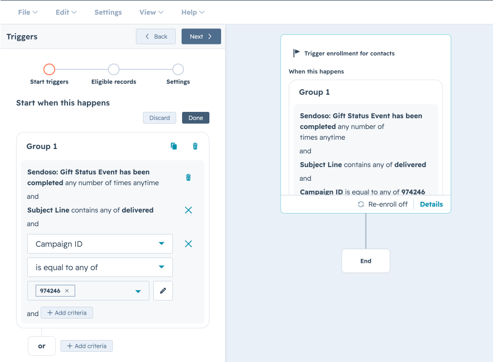The image size is (493, 362).
Task: Click Done to save triggers
Action: pyautogui.click(x=196, y=118)
